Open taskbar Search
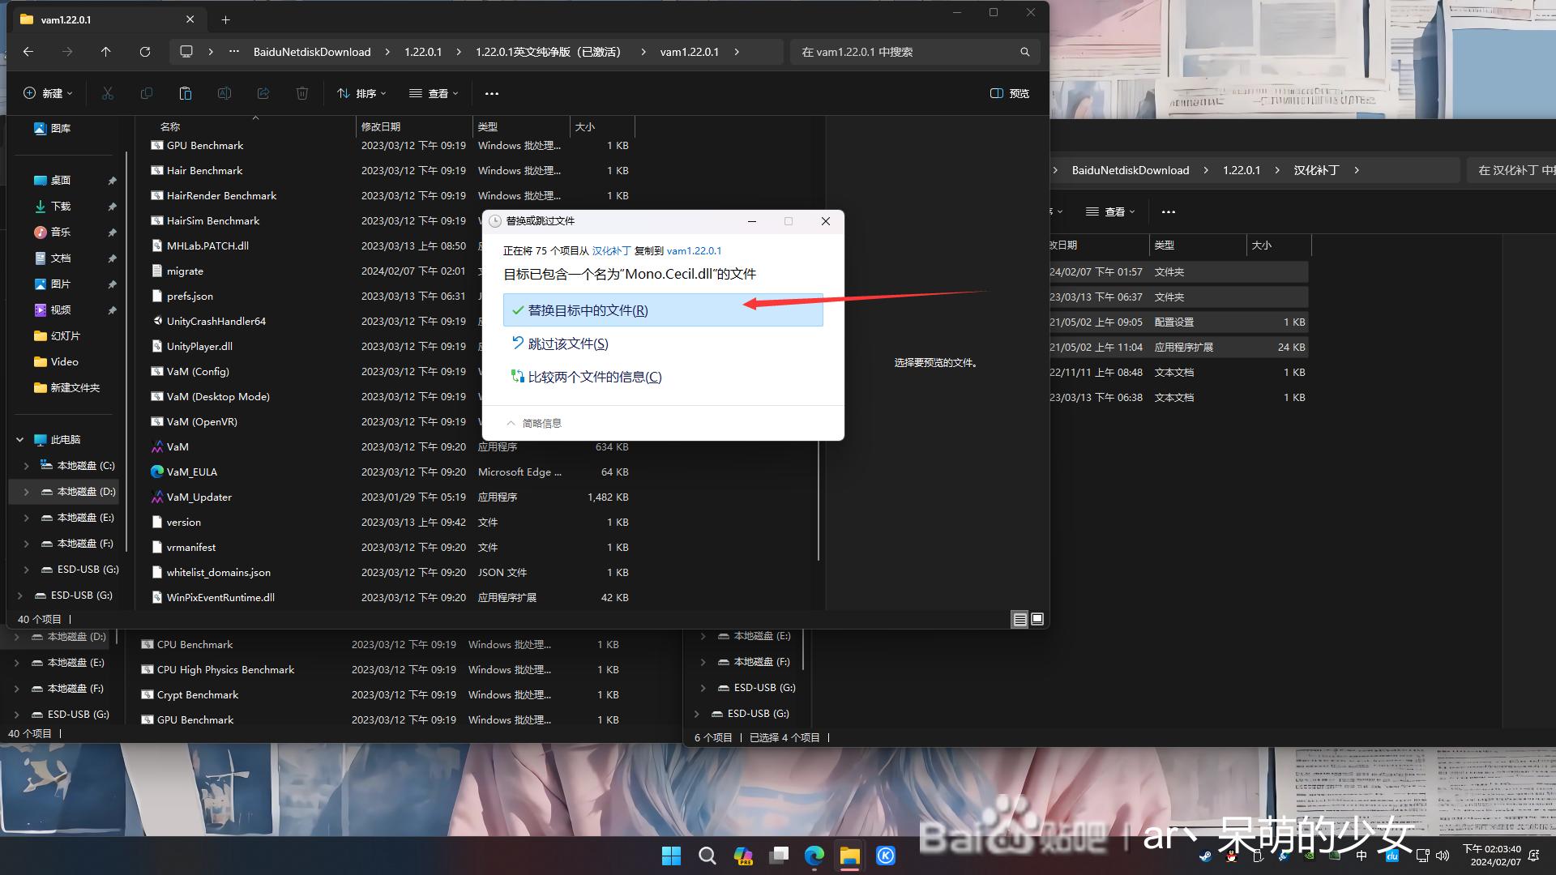1556x875 pixels. [x=707, y=856]
